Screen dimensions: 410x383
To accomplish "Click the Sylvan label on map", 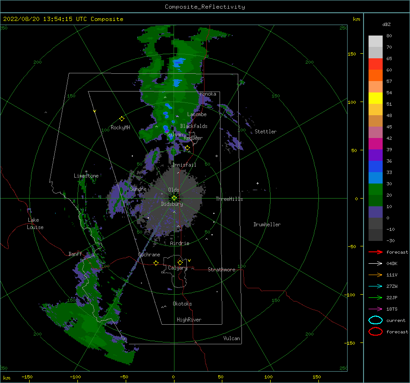I will click(174, 134).
